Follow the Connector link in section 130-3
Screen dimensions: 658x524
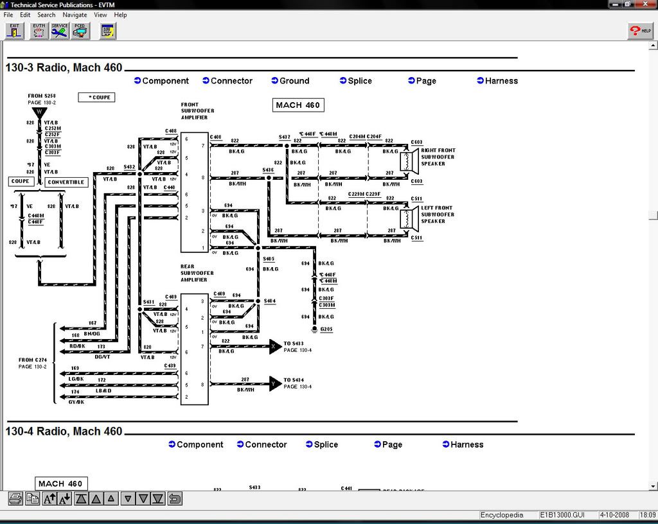[x=227, y=81]
